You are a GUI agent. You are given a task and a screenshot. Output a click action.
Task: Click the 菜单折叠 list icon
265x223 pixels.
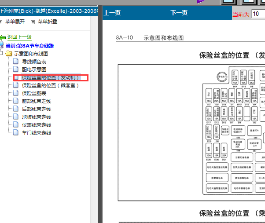[33, 22]
